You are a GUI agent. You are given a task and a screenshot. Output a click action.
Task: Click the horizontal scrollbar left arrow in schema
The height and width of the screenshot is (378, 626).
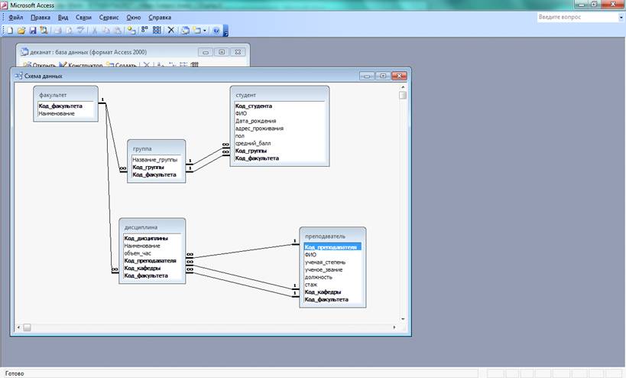pyautogui.click(x=25, y=327)
